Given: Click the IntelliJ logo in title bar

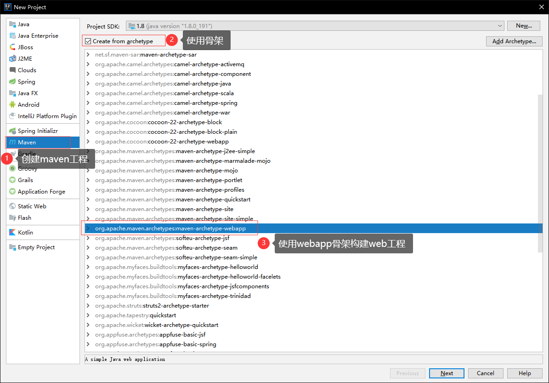Looking at the screenshot, I should coord(7,6).
